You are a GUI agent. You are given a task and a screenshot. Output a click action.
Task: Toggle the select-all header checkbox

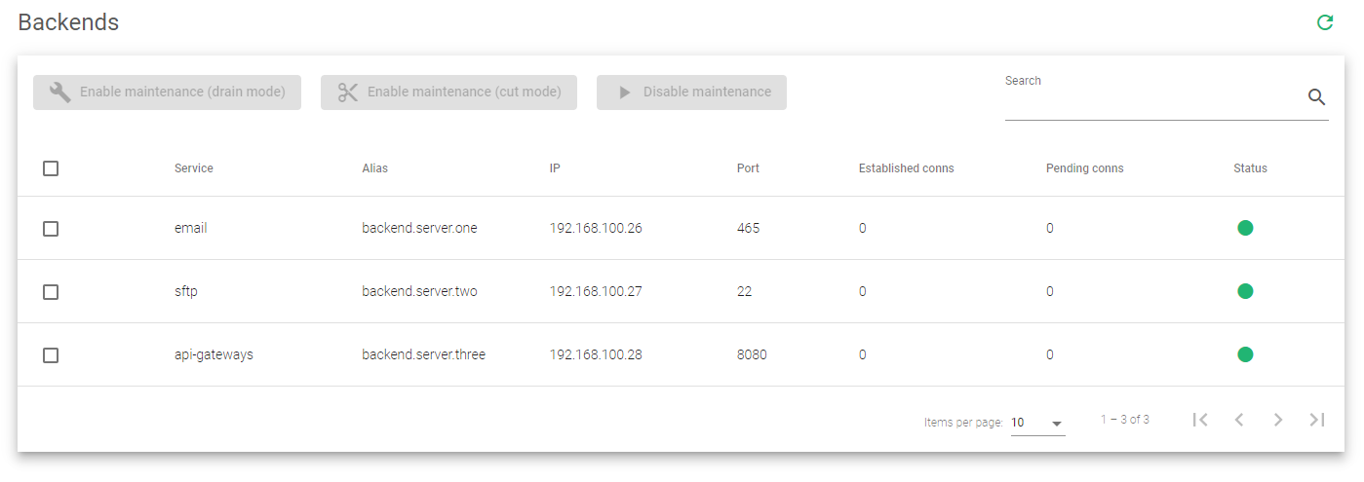click(x=51, y=168)
